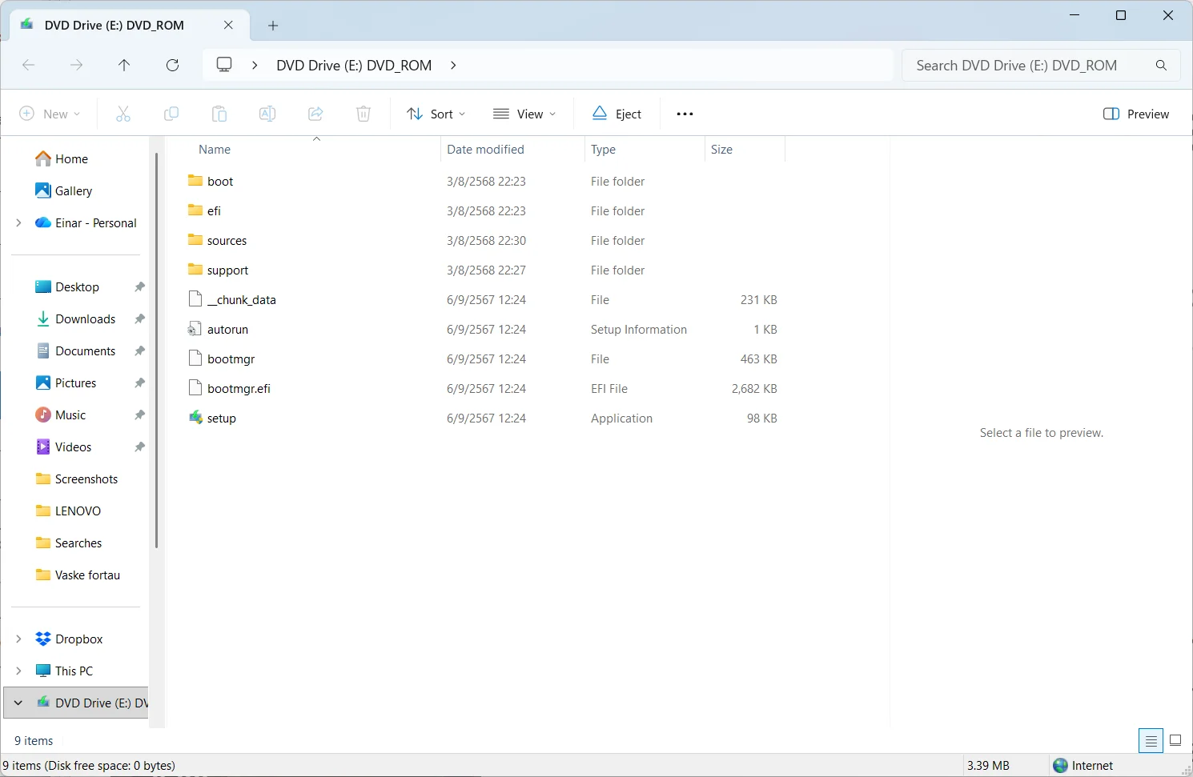1193x777 pixels.
Task: Navigate up one folder level
Action: 124,65
